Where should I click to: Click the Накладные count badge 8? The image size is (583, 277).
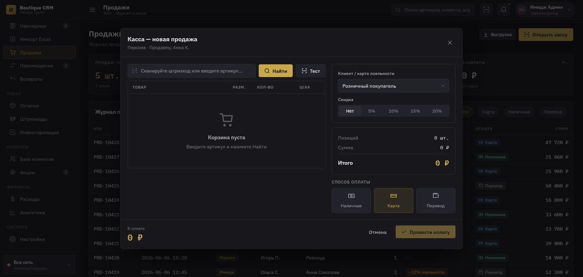[66, 26]
